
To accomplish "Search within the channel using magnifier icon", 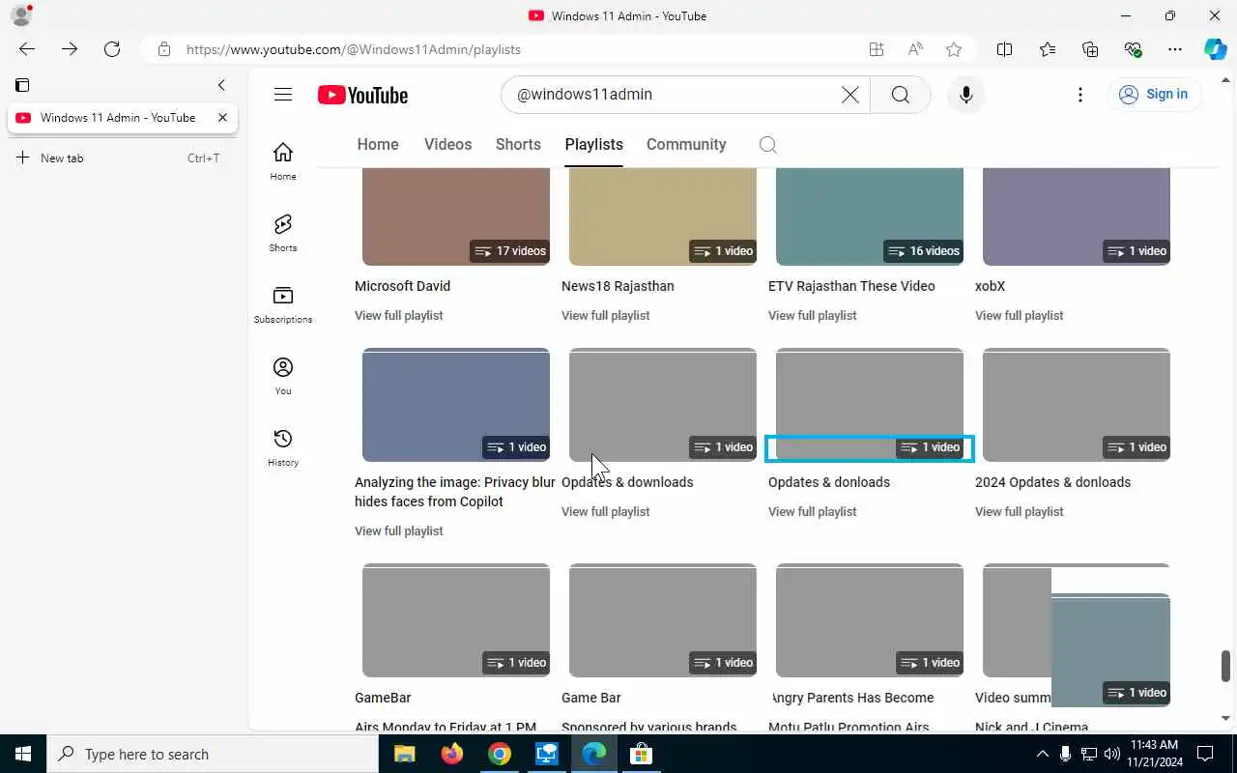I will tap(767, 145).
